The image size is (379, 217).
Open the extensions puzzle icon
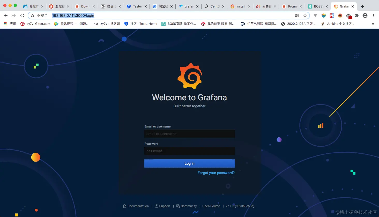point(357,16)
